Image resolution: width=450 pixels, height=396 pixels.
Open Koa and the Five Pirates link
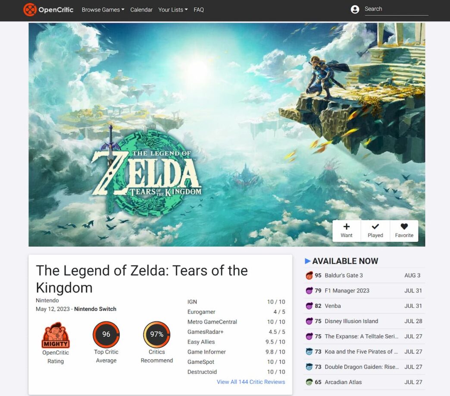(361, 352)
